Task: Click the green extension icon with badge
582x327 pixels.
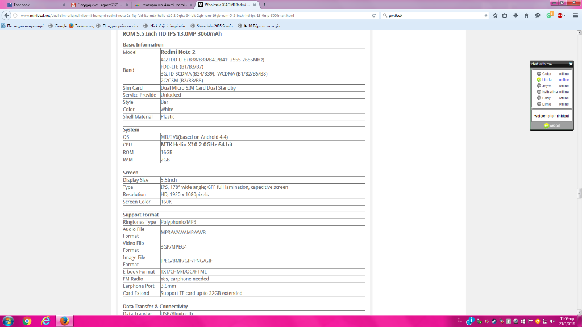Action: point(550,15)
